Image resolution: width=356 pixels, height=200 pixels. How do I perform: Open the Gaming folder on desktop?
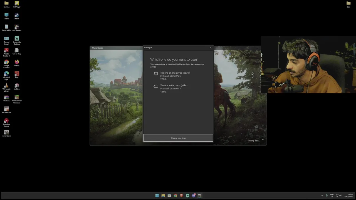click(x=6, y=4)
